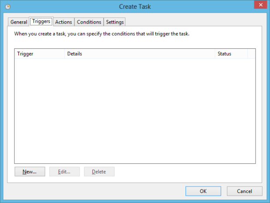The width and height of the screenshot is (270, 203).
Task: Select the Triggers tab
Action: 41,21
